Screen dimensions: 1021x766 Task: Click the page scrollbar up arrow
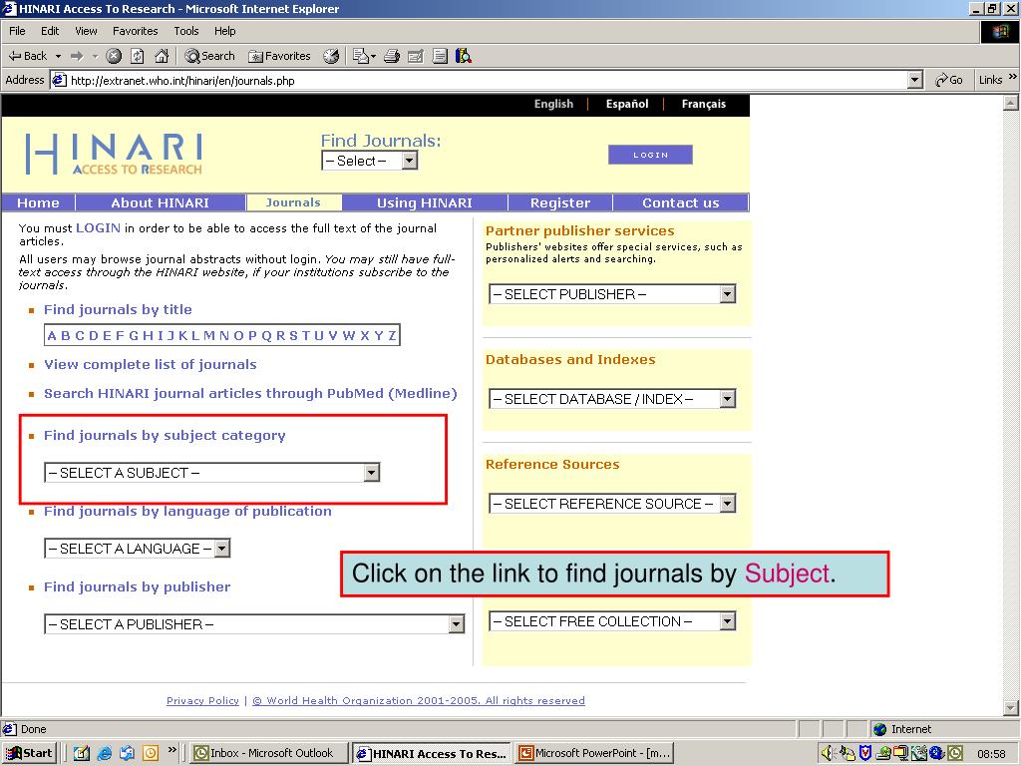1011,103
